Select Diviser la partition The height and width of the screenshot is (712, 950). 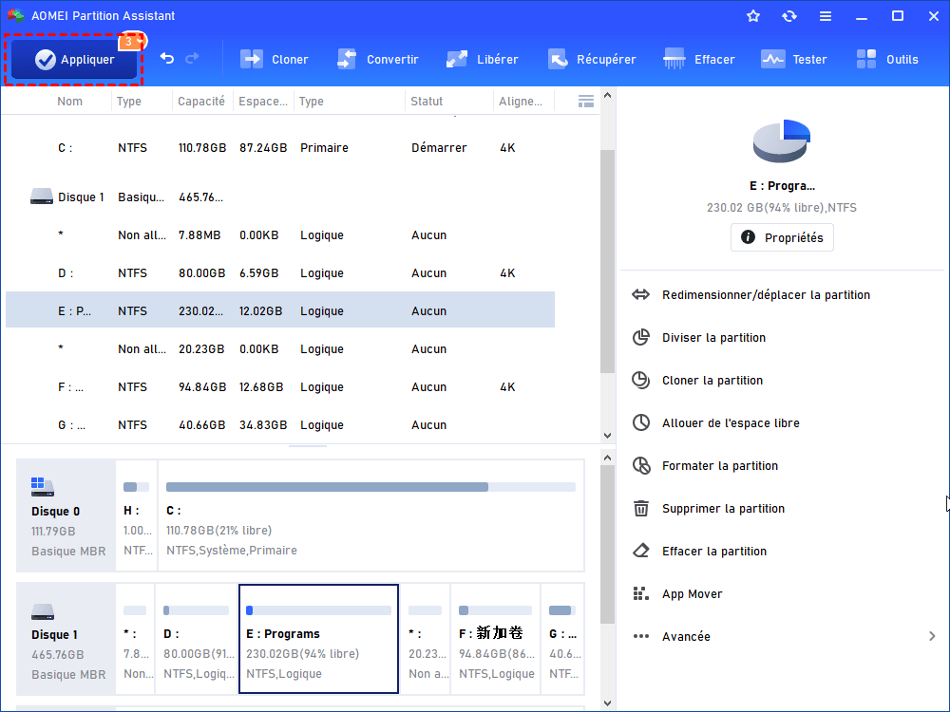pyautogui.click(x=713, y=337)
